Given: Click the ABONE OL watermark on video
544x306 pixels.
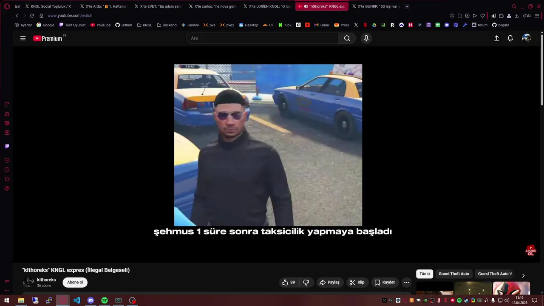Looking at the screenshot, I should pos(530,250).
